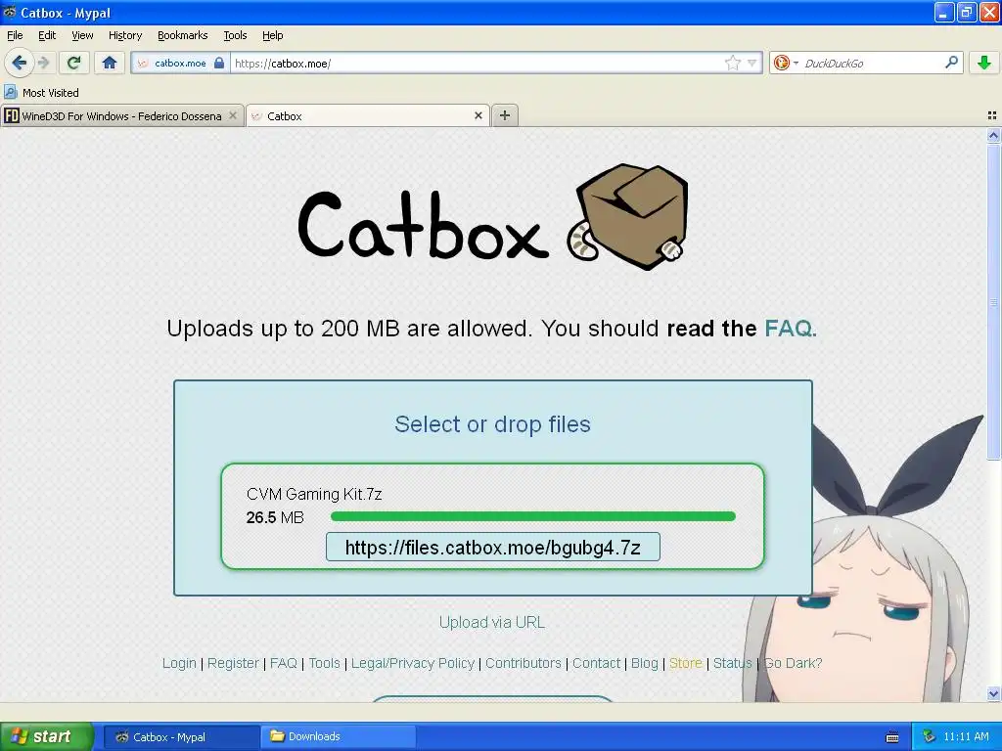Open the DuckDuckGo search engine selector

[786, 63]
